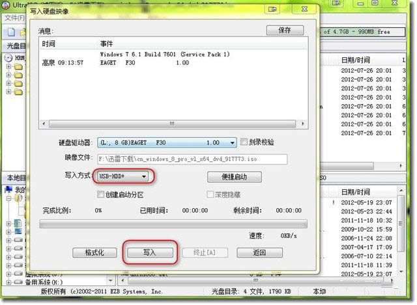
Task: Click the new file icon in UltraISO toolbar
Action: click(x=11, y=32)
